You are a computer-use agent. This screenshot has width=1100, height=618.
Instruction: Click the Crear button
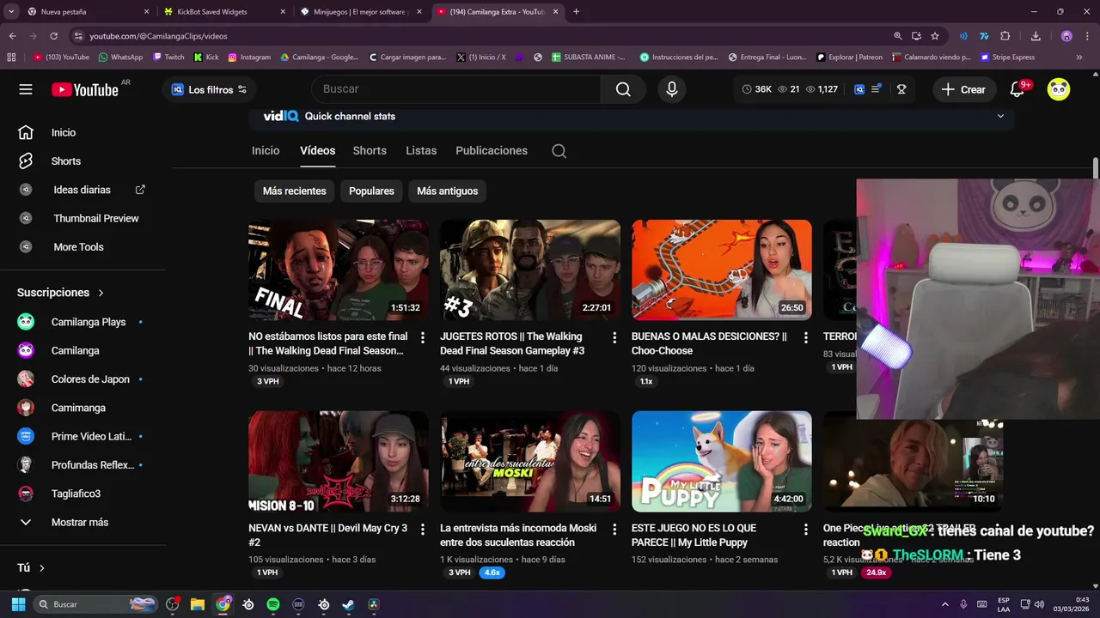[964, 89]
